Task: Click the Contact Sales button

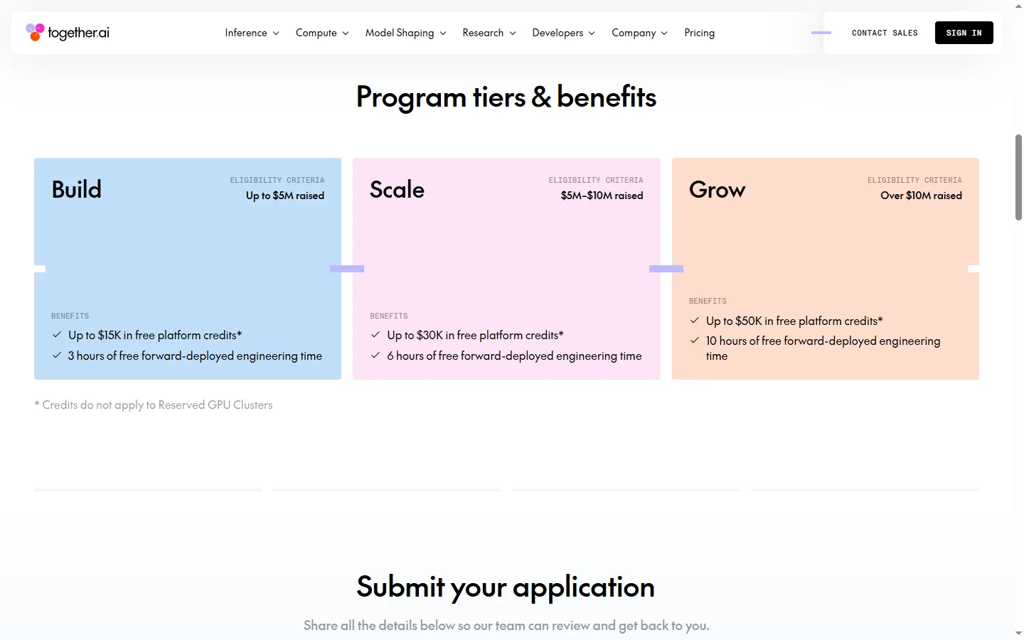Action: 885,33
